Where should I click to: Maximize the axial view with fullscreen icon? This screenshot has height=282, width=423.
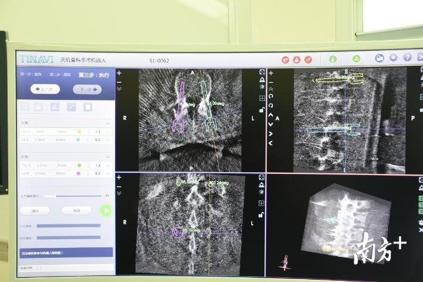point(261,72)
